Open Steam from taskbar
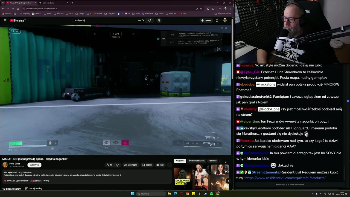The width and height of the screenshot is (350, 197). (x=205, y=194)
